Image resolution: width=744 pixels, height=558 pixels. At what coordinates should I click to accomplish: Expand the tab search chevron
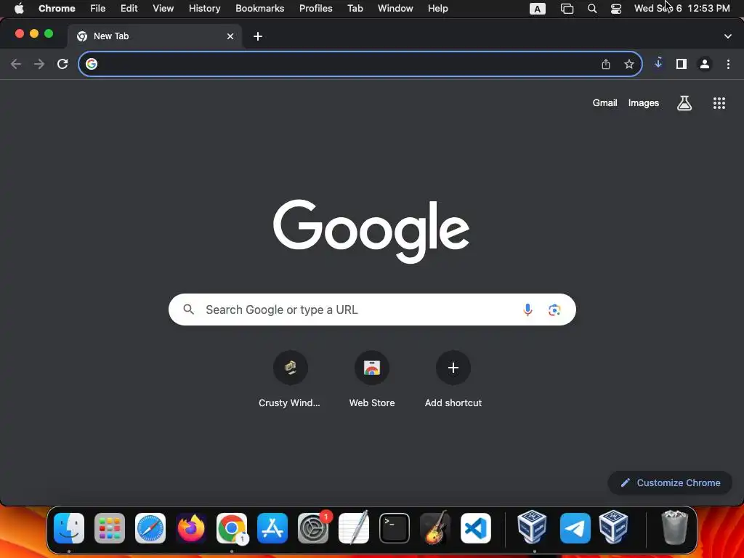(x=728, y=36)
